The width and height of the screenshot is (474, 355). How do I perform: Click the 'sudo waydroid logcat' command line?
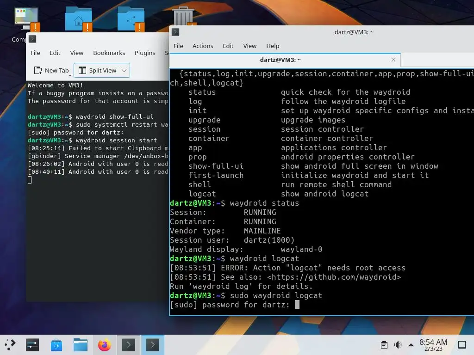click(246, 295)
